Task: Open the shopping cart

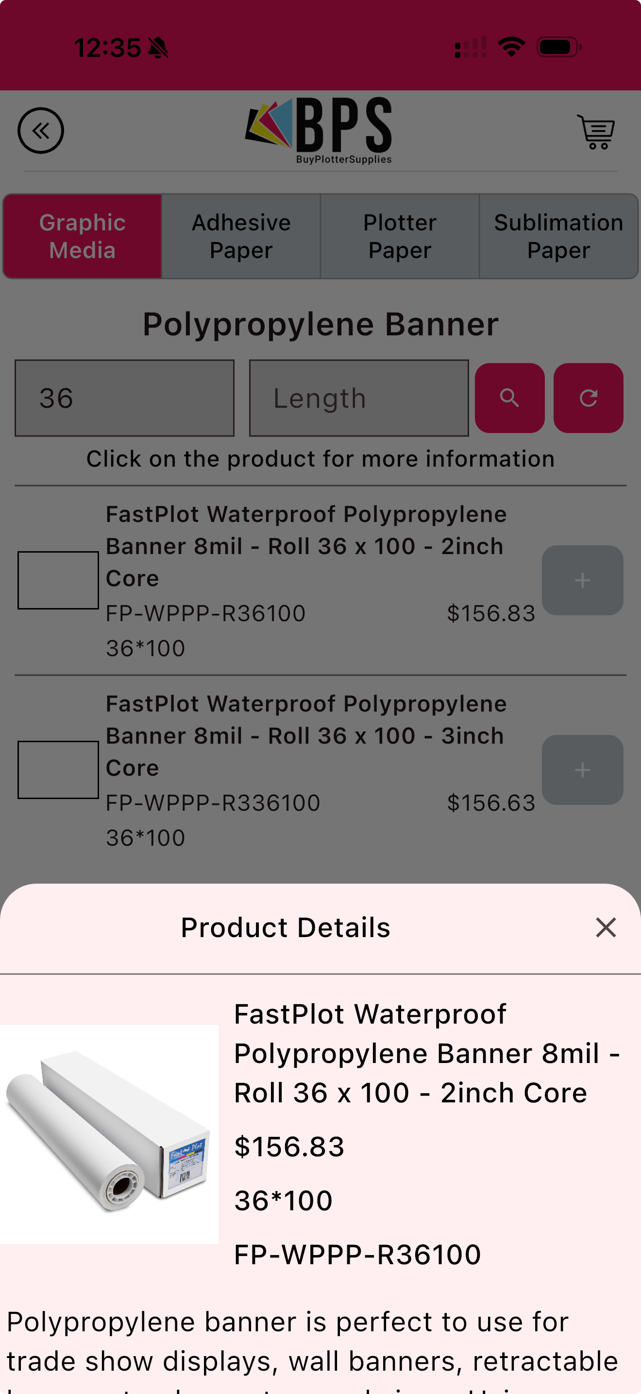Action: pyautogui.click(x=596, y=132)
